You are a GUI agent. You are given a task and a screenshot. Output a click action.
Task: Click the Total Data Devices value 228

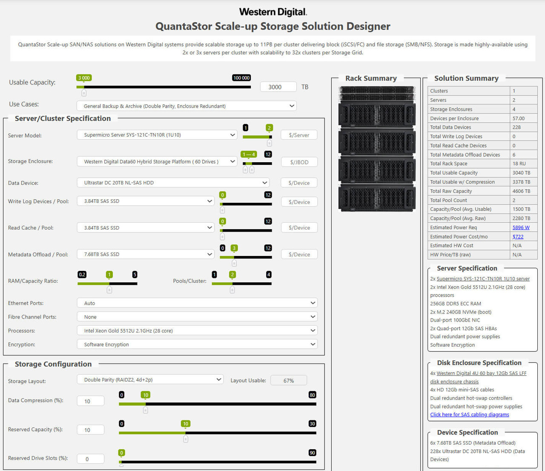tap(517, 127)
